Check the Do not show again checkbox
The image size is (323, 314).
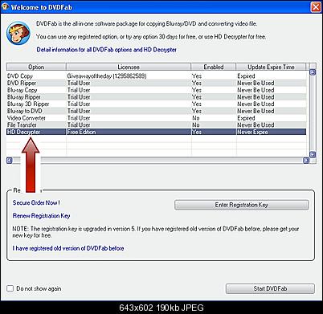pos(10,288)
